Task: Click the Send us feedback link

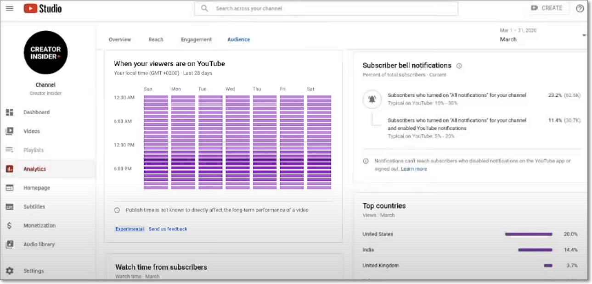Action: click(168, 229)
